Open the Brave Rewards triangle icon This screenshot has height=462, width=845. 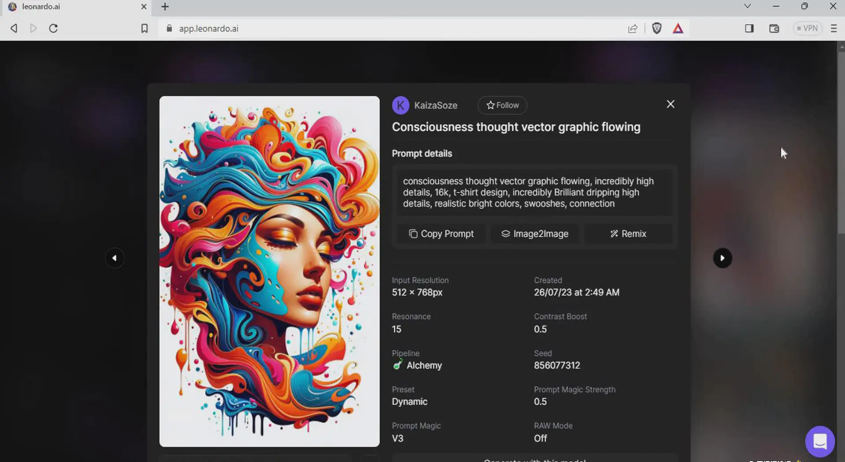click(x=678, y=29)
